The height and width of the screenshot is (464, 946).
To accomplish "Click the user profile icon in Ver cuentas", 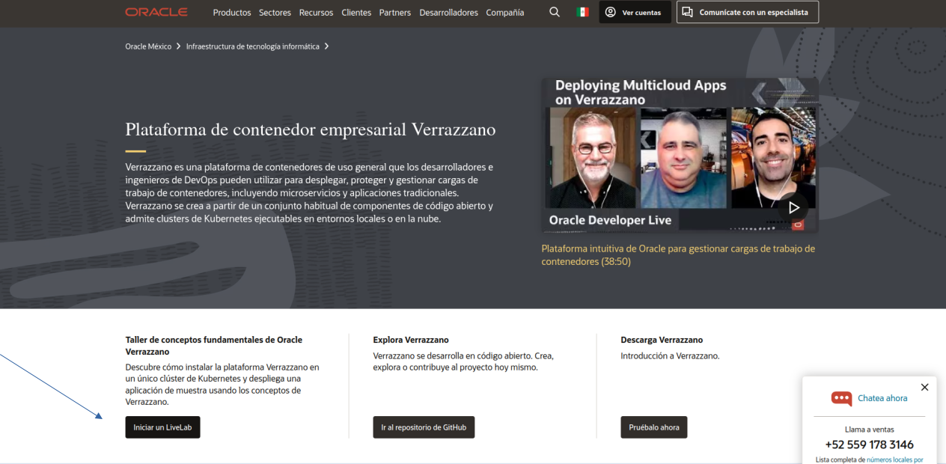I will [x=611, y=12].
